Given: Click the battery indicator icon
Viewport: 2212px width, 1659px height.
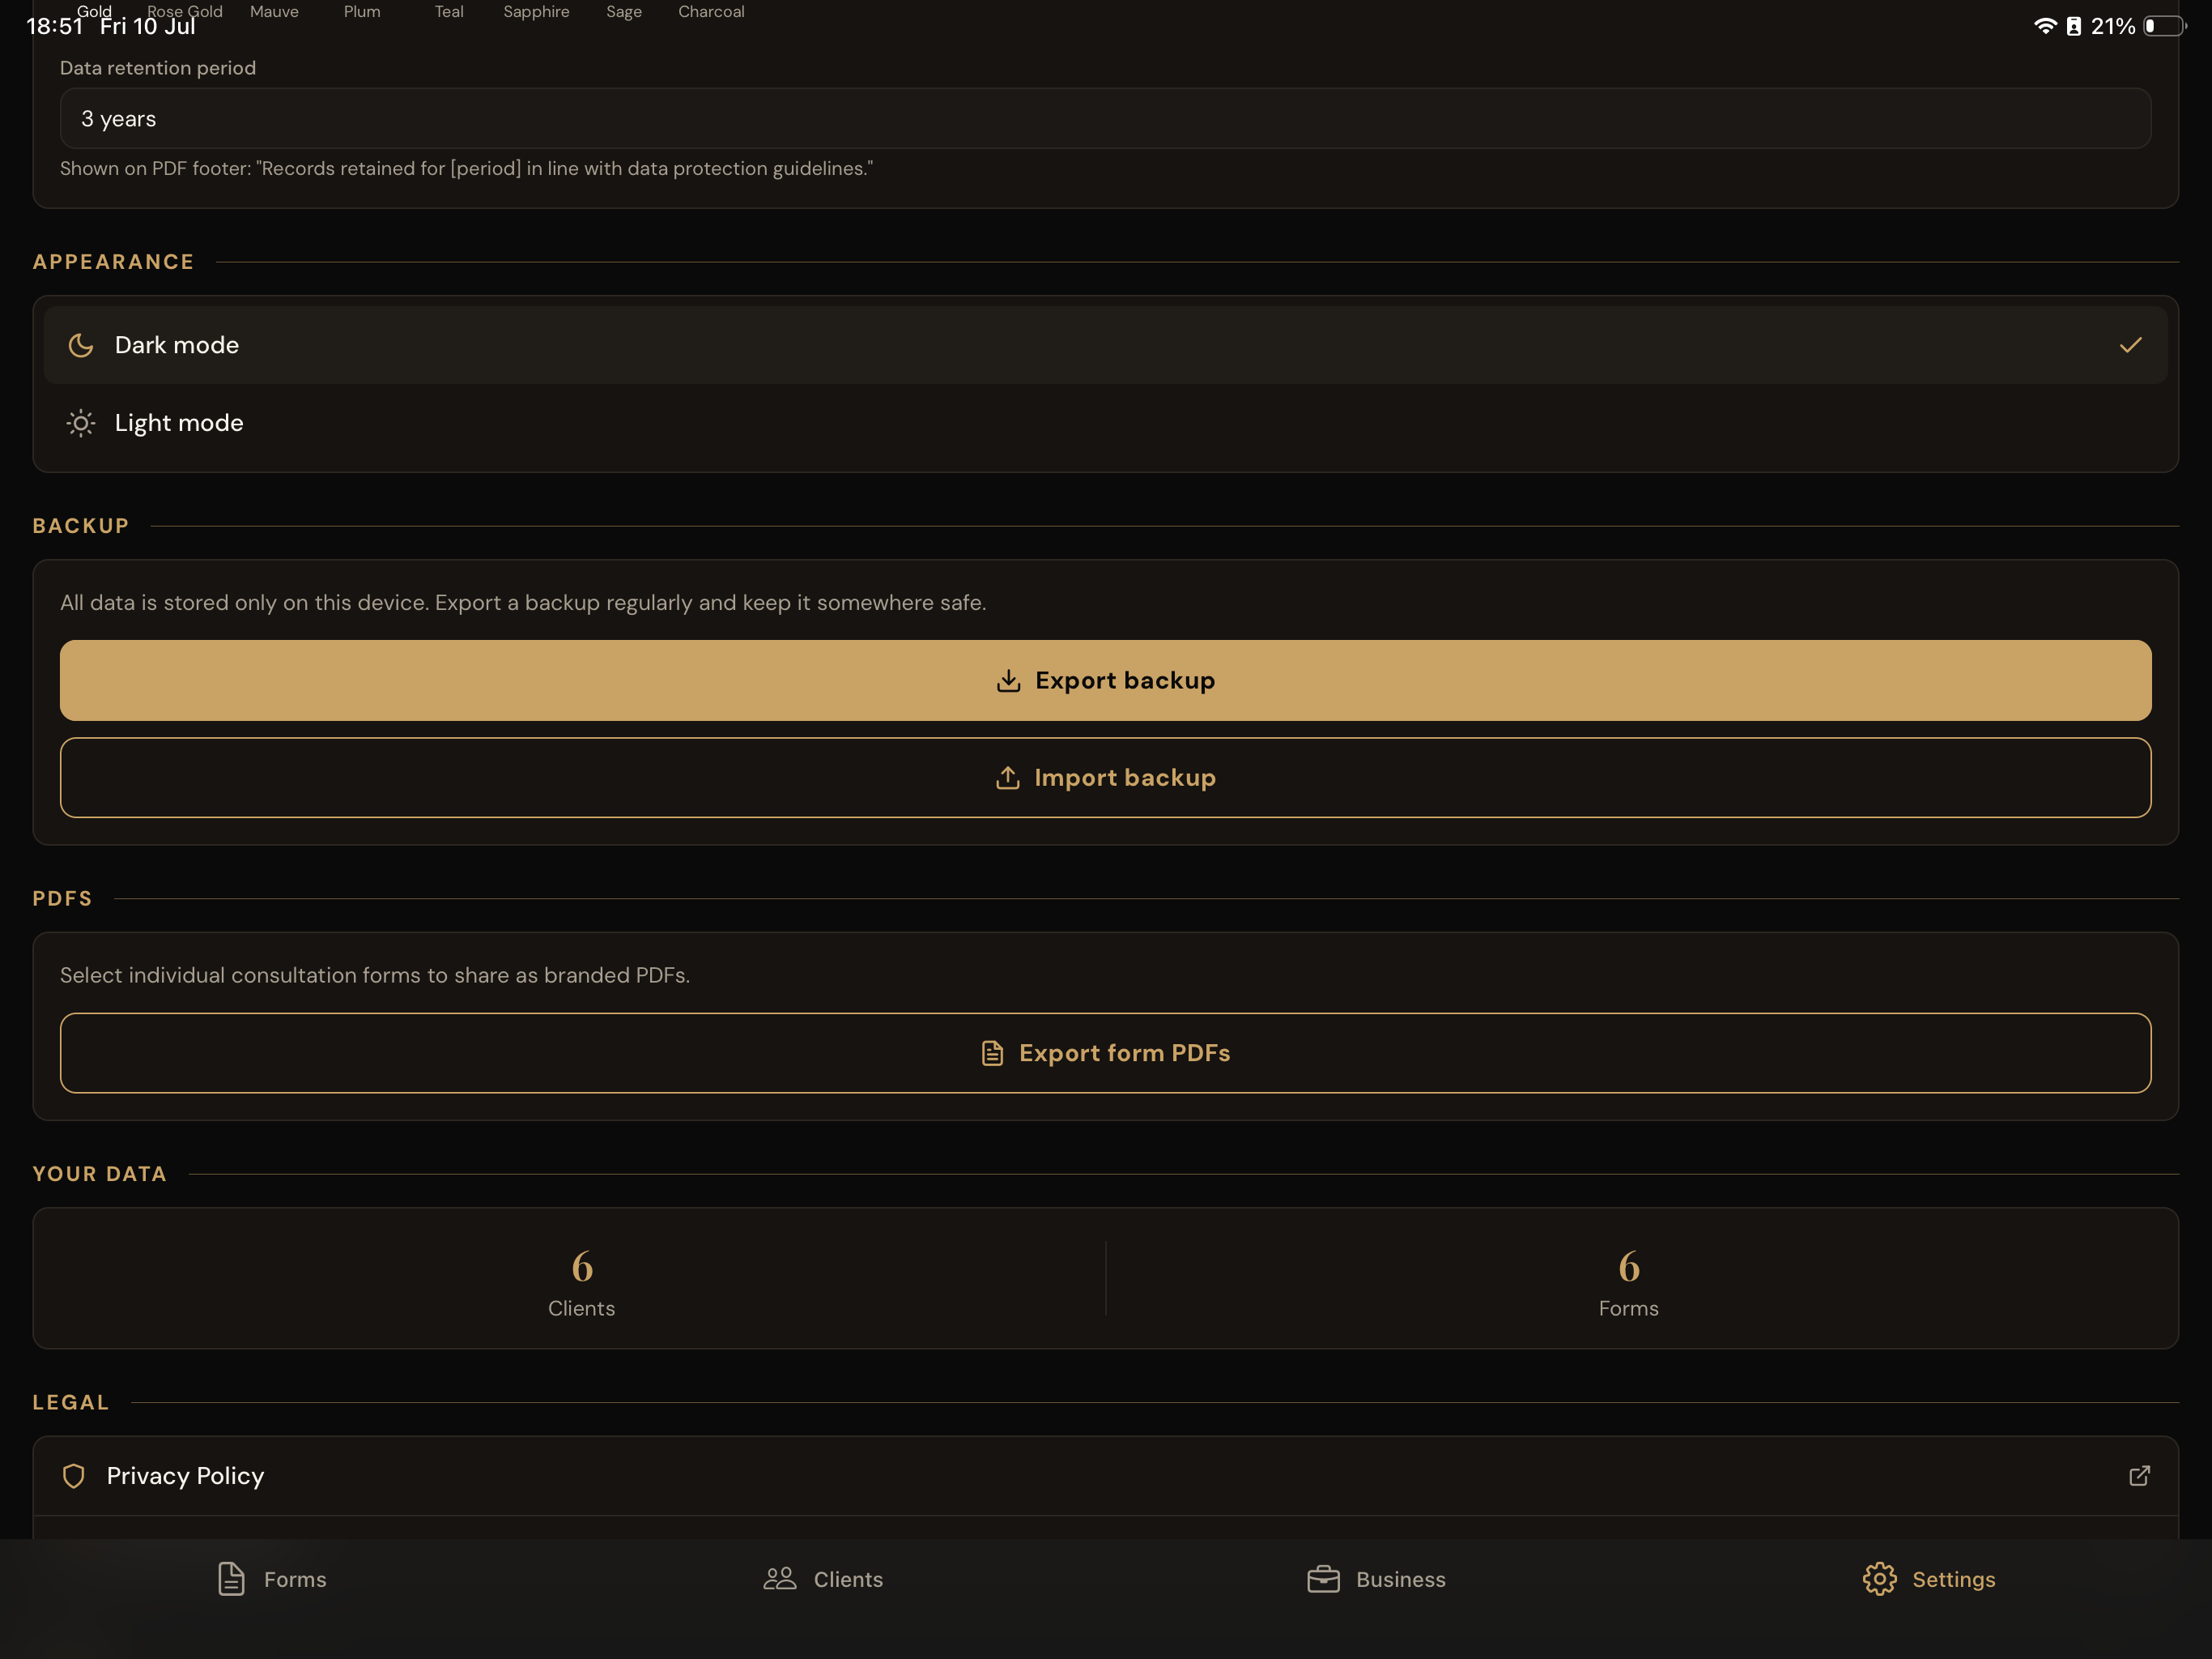Looking at the screenshot, I should [2164, 26].
